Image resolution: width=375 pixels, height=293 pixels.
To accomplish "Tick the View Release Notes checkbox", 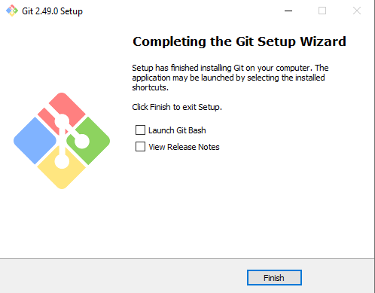I will tap(140, 147).
